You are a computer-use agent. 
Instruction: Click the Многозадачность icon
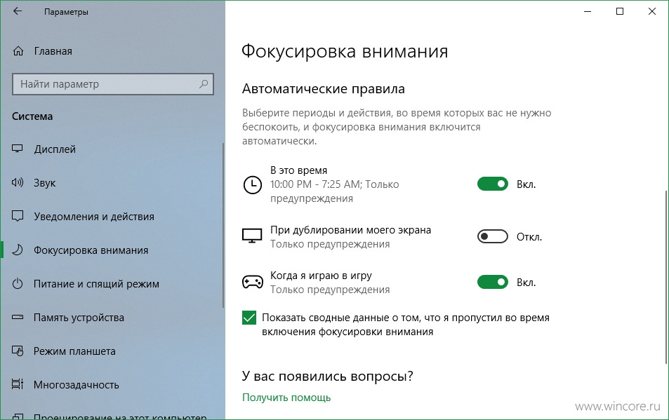click(x=18, y=384)
